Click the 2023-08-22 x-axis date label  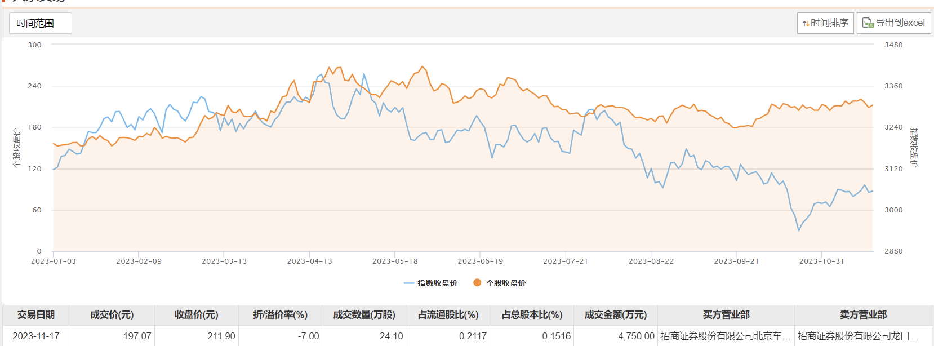tap(651, 261)
